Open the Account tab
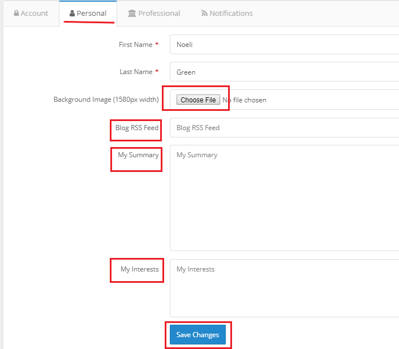The image size is (399, 349). click(31, 13)
